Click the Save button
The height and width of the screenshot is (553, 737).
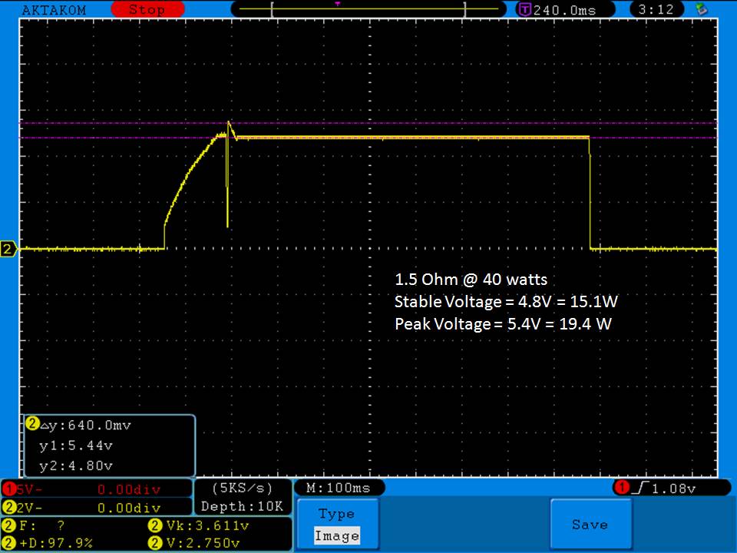pos(590,525)
